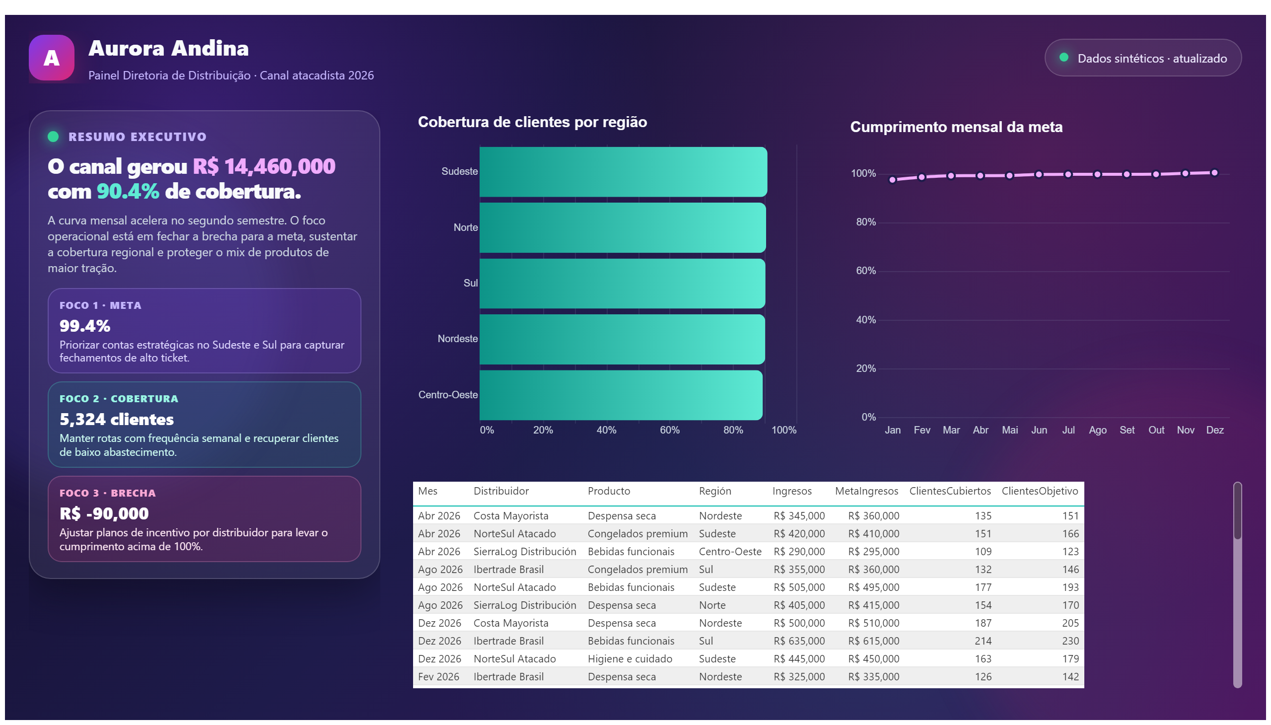1271x725 pixels.
Task: Select the Dez 2026 Ibertrade Brasil row
Action: pos(748,641)
